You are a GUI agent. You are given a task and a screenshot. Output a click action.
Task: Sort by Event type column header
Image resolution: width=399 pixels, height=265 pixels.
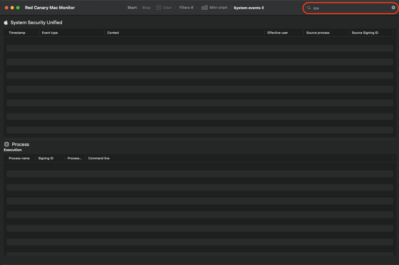pos(50,33)
